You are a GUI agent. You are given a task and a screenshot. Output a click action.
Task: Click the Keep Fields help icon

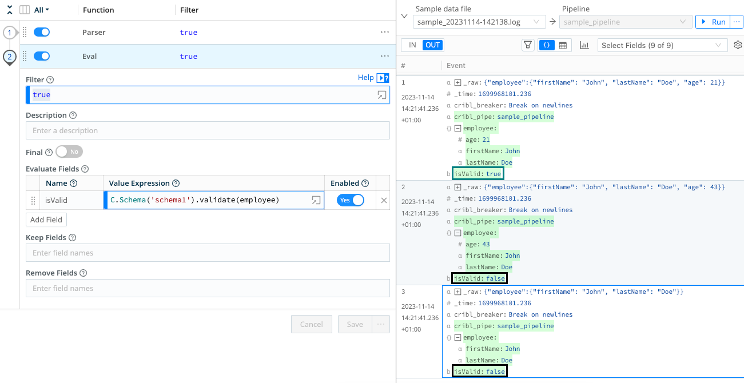click(x=71, y=238)
